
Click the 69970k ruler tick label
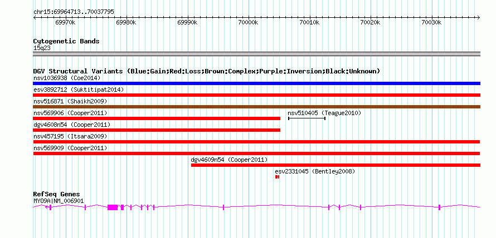[x=65, y=22]
